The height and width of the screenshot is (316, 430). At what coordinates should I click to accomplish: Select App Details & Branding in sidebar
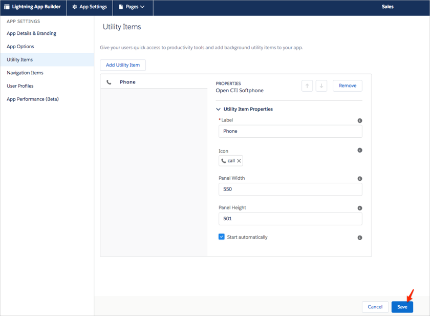31,33
